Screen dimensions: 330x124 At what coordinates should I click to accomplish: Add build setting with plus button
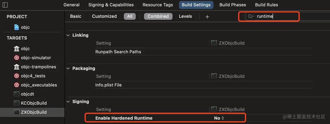pyautogui.click(x=207, y=16)
